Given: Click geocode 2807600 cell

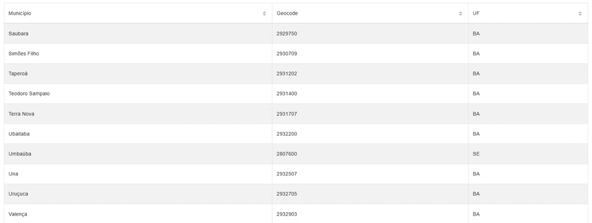Looking at the screenshot, I should (370, 154).
